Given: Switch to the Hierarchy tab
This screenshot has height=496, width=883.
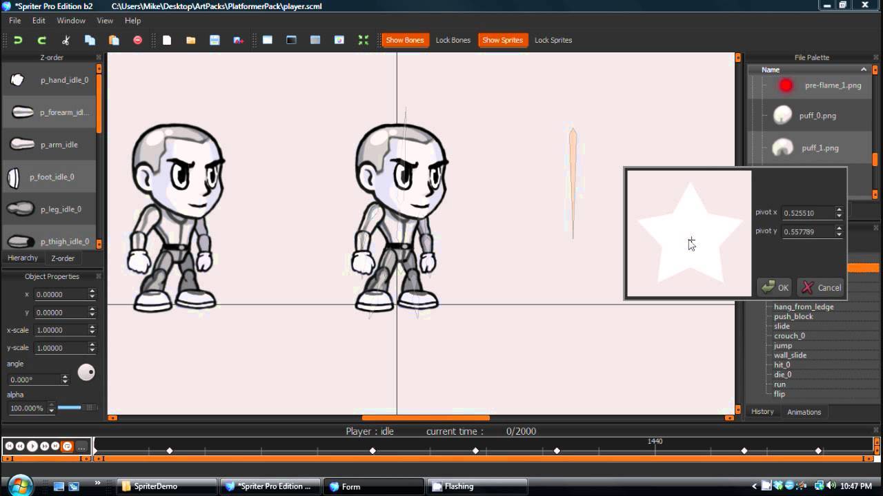Looking at the screenshot, I should click(x=22, y=258).
